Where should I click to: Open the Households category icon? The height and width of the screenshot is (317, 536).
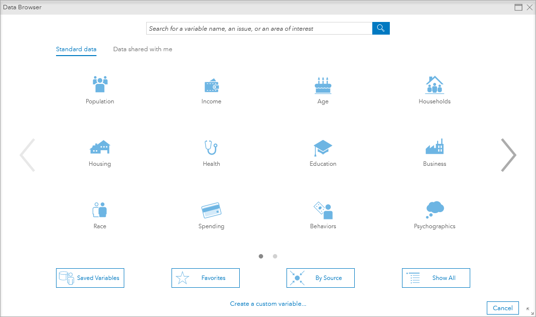click(x=434, y=85)
